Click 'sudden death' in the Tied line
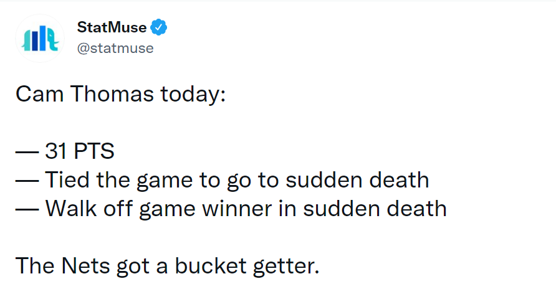This screenshot has height=289, width=556. pos(357,179)
